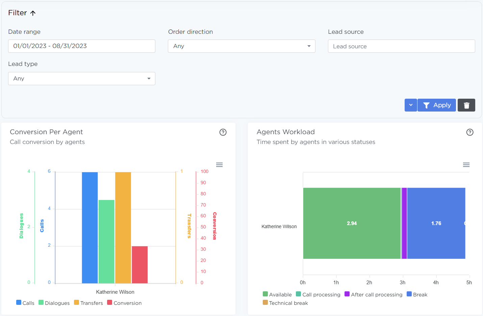Viewport: 483px width, 316px height.
Task: Click the trash icon to clear filters
Action: click(x=466, y=105)
